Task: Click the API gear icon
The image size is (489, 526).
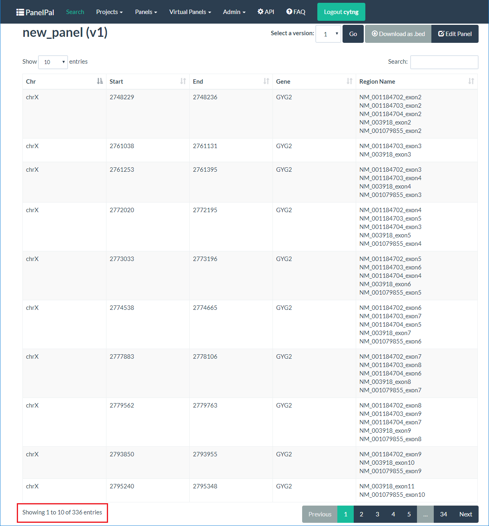Action: click(x=261, y=12)
